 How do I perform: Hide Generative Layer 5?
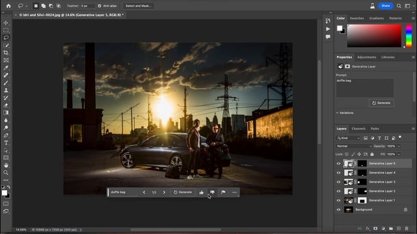(339, 163)
